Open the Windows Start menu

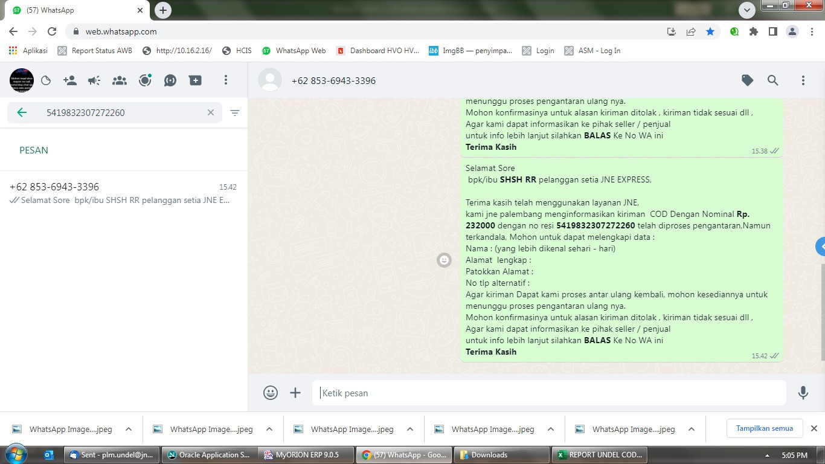16,454
